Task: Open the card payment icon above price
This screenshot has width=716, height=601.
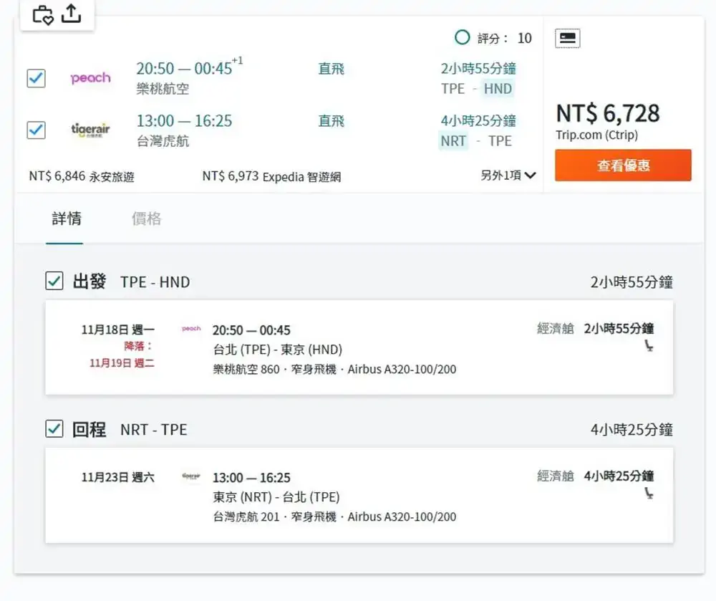Action: [x=568, y=39]
